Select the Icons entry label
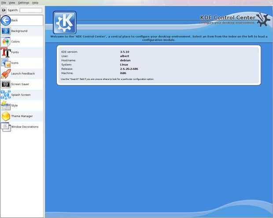 click(x=15, y=63)
